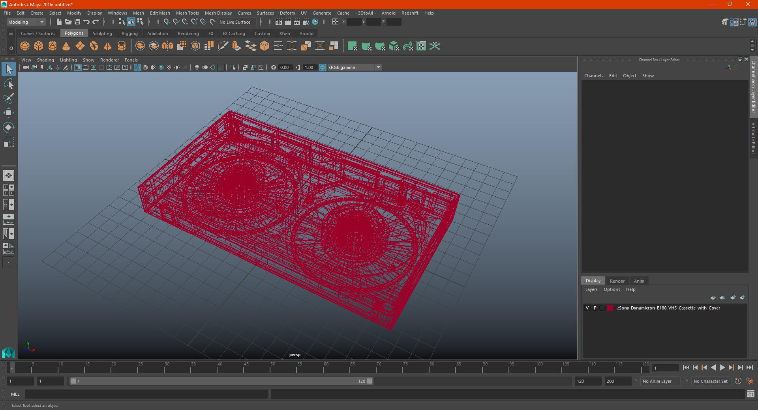Image resolution: width=758 pixels, height=410 pixels.
Task: Click the Redo arrow icon
Action: (x=96, y=22)
